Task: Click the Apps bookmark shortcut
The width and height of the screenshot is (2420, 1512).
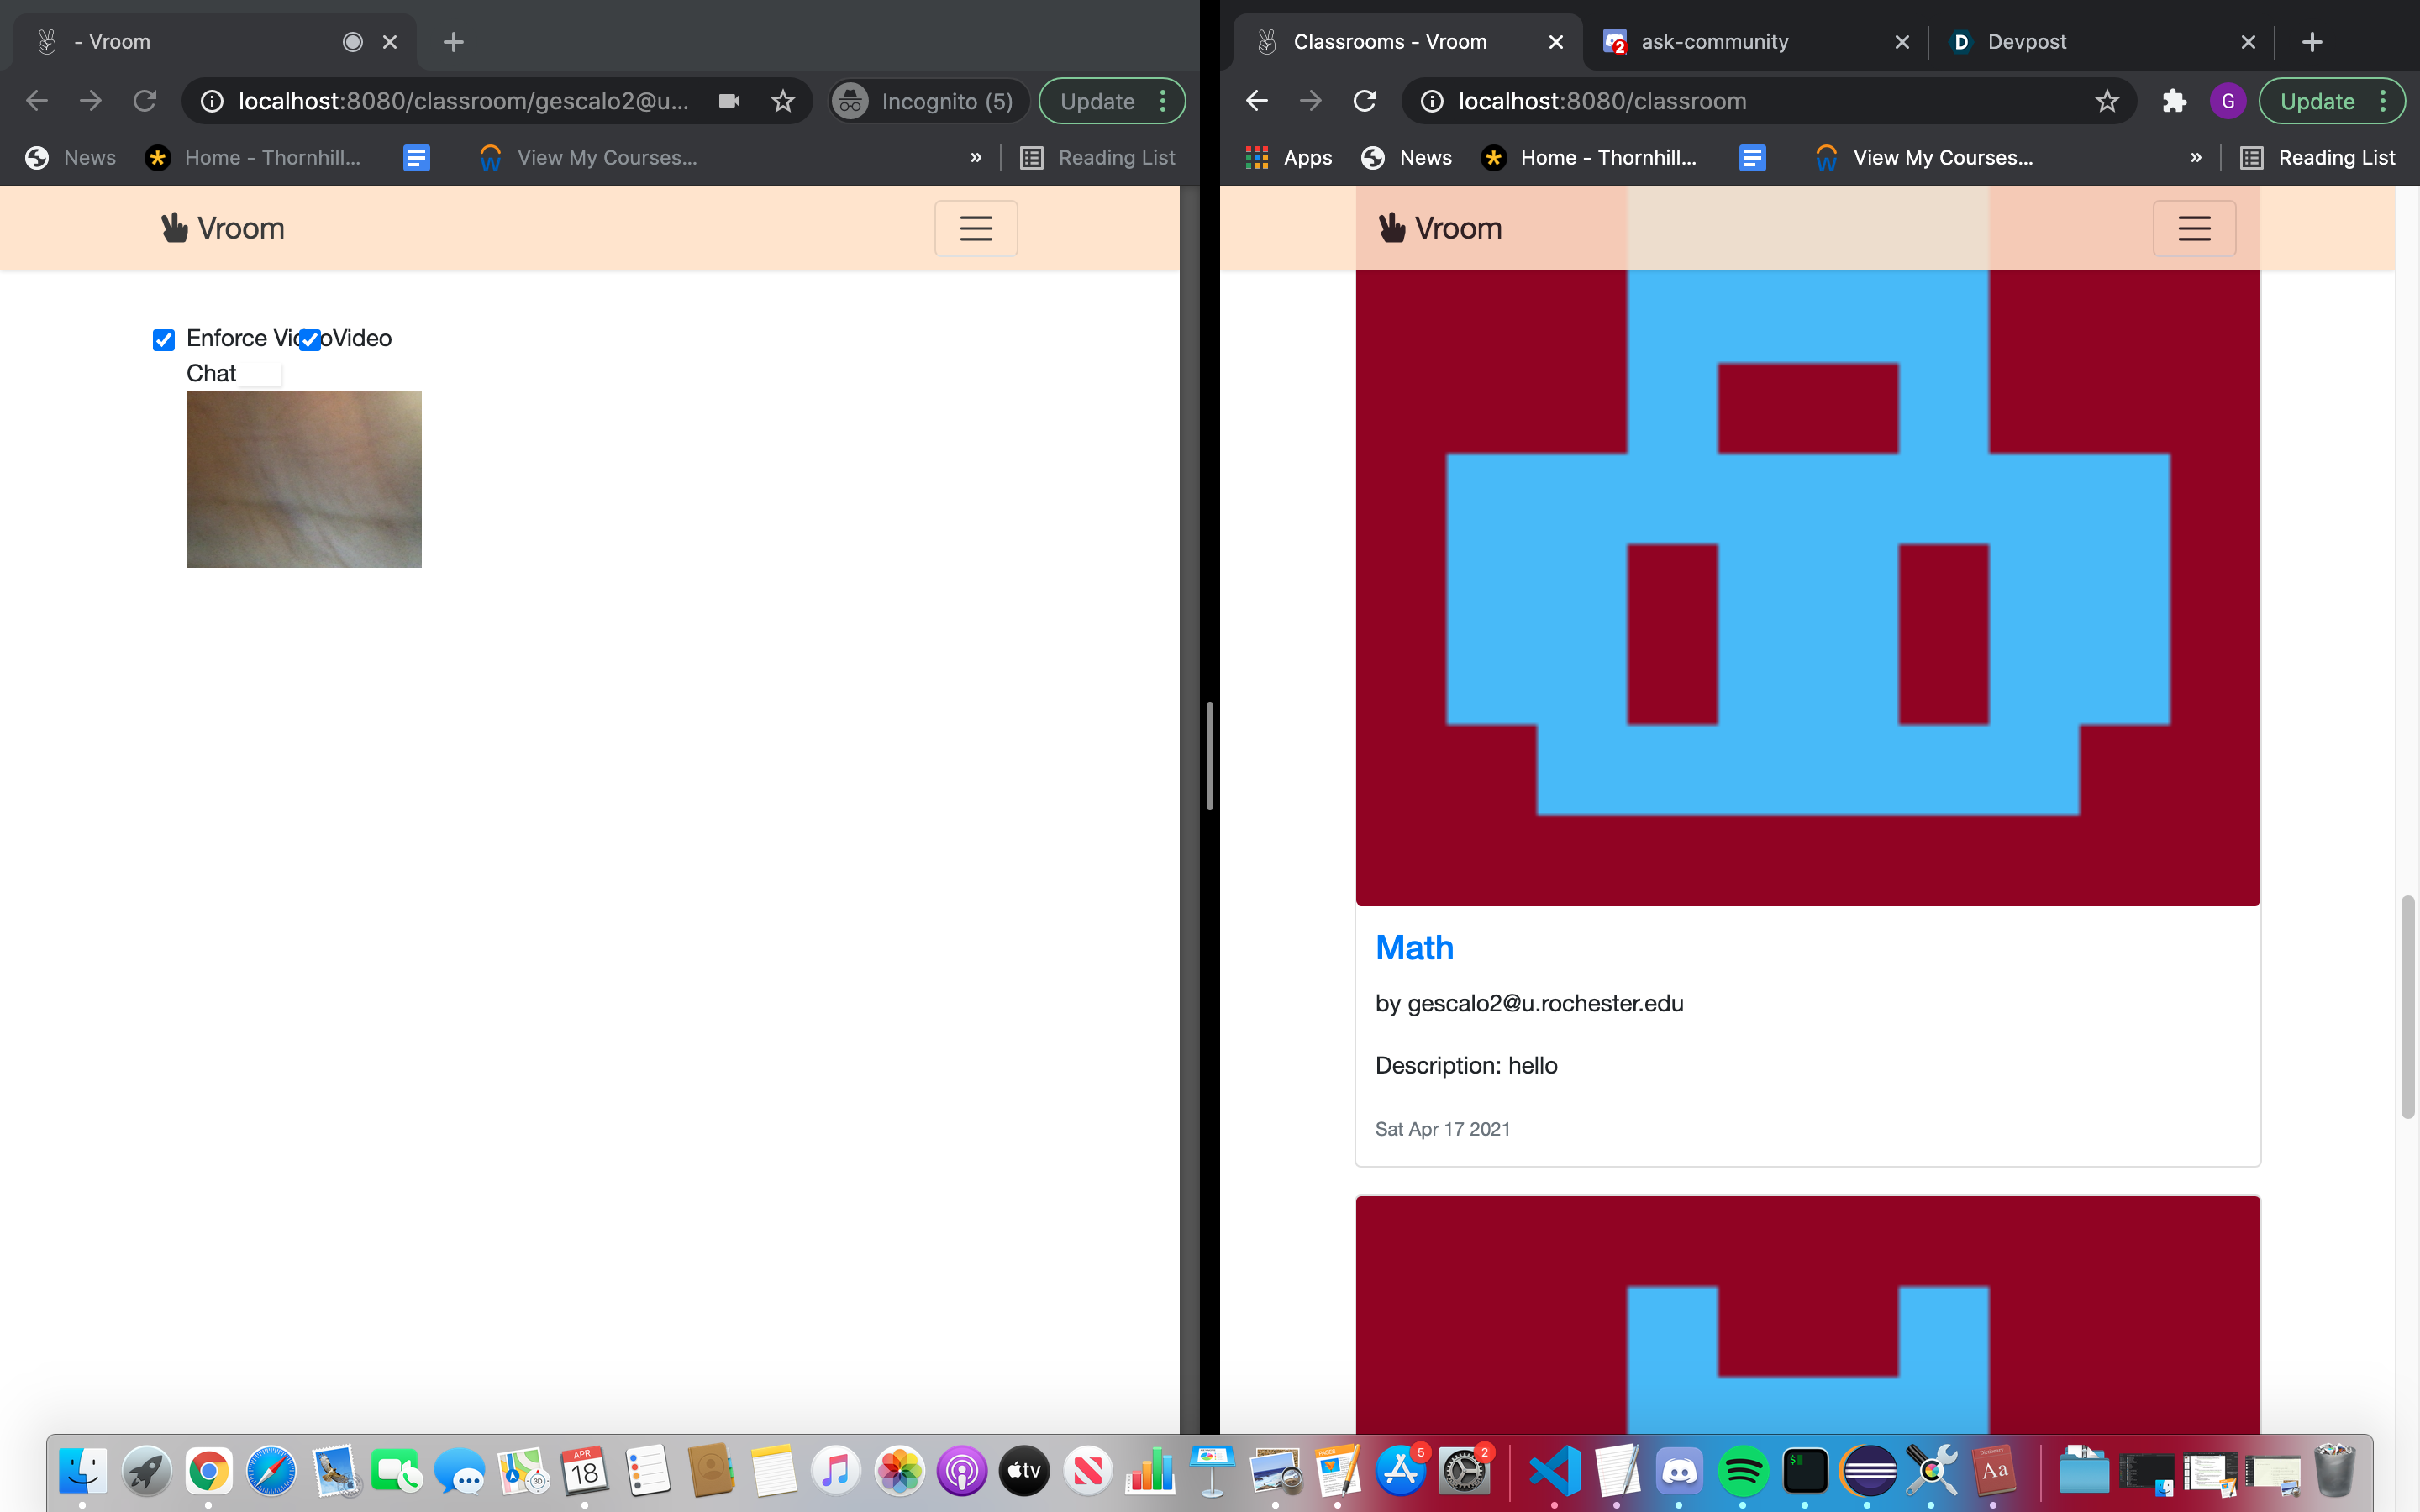Action: (1288, 157)
